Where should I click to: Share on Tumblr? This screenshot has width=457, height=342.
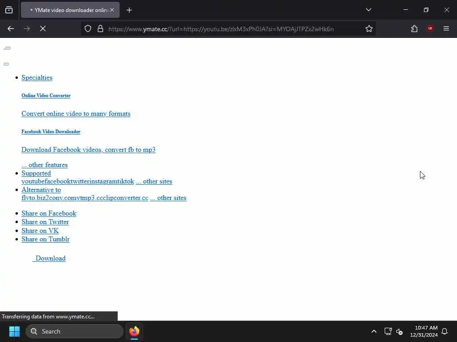(x=46, y=239)
